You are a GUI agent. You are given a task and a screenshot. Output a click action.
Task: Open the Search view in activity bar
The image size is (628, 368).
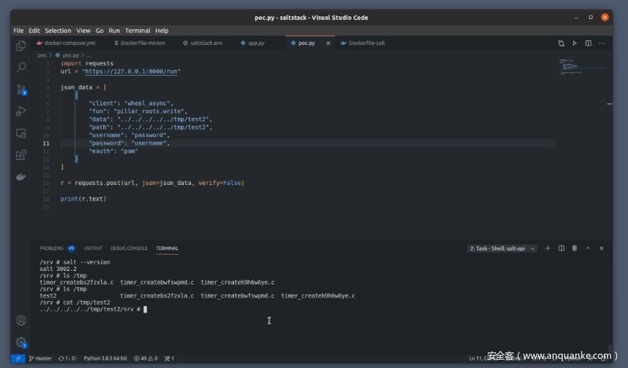coord(21,67)
